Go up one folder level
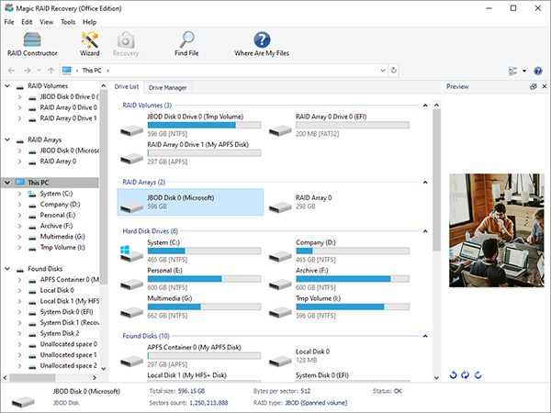The width and height of the screenshot is (551, 413). (51, 71)
